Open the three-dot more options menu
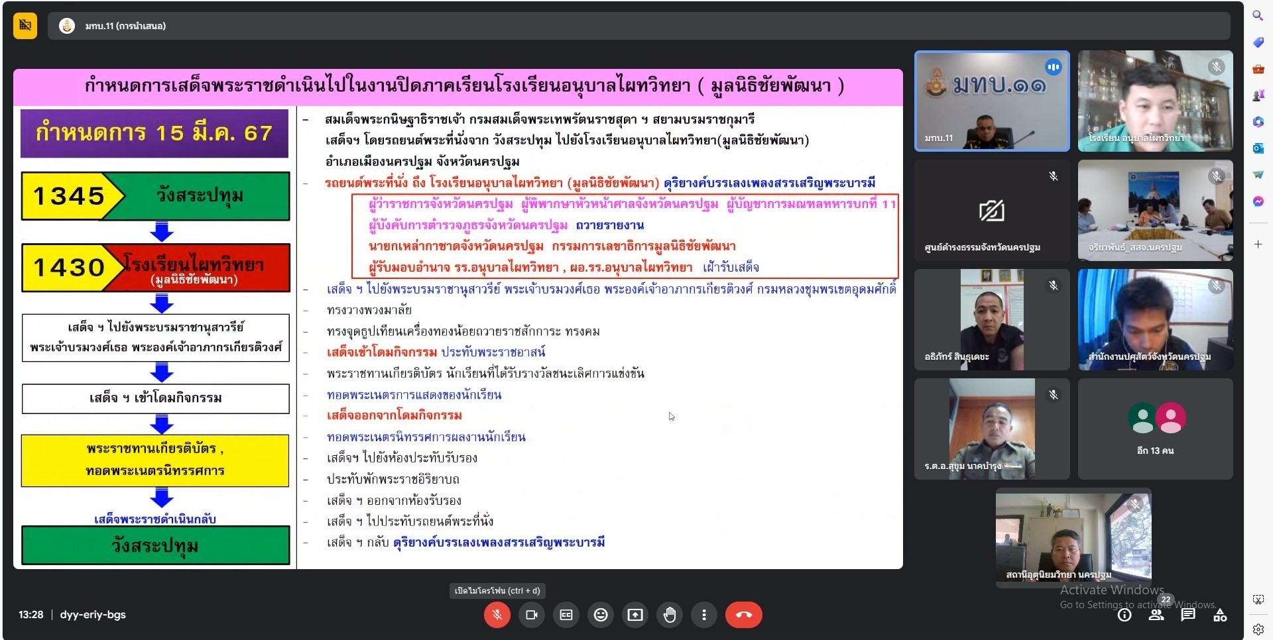1273x640 pixels. tap(704, 615)
